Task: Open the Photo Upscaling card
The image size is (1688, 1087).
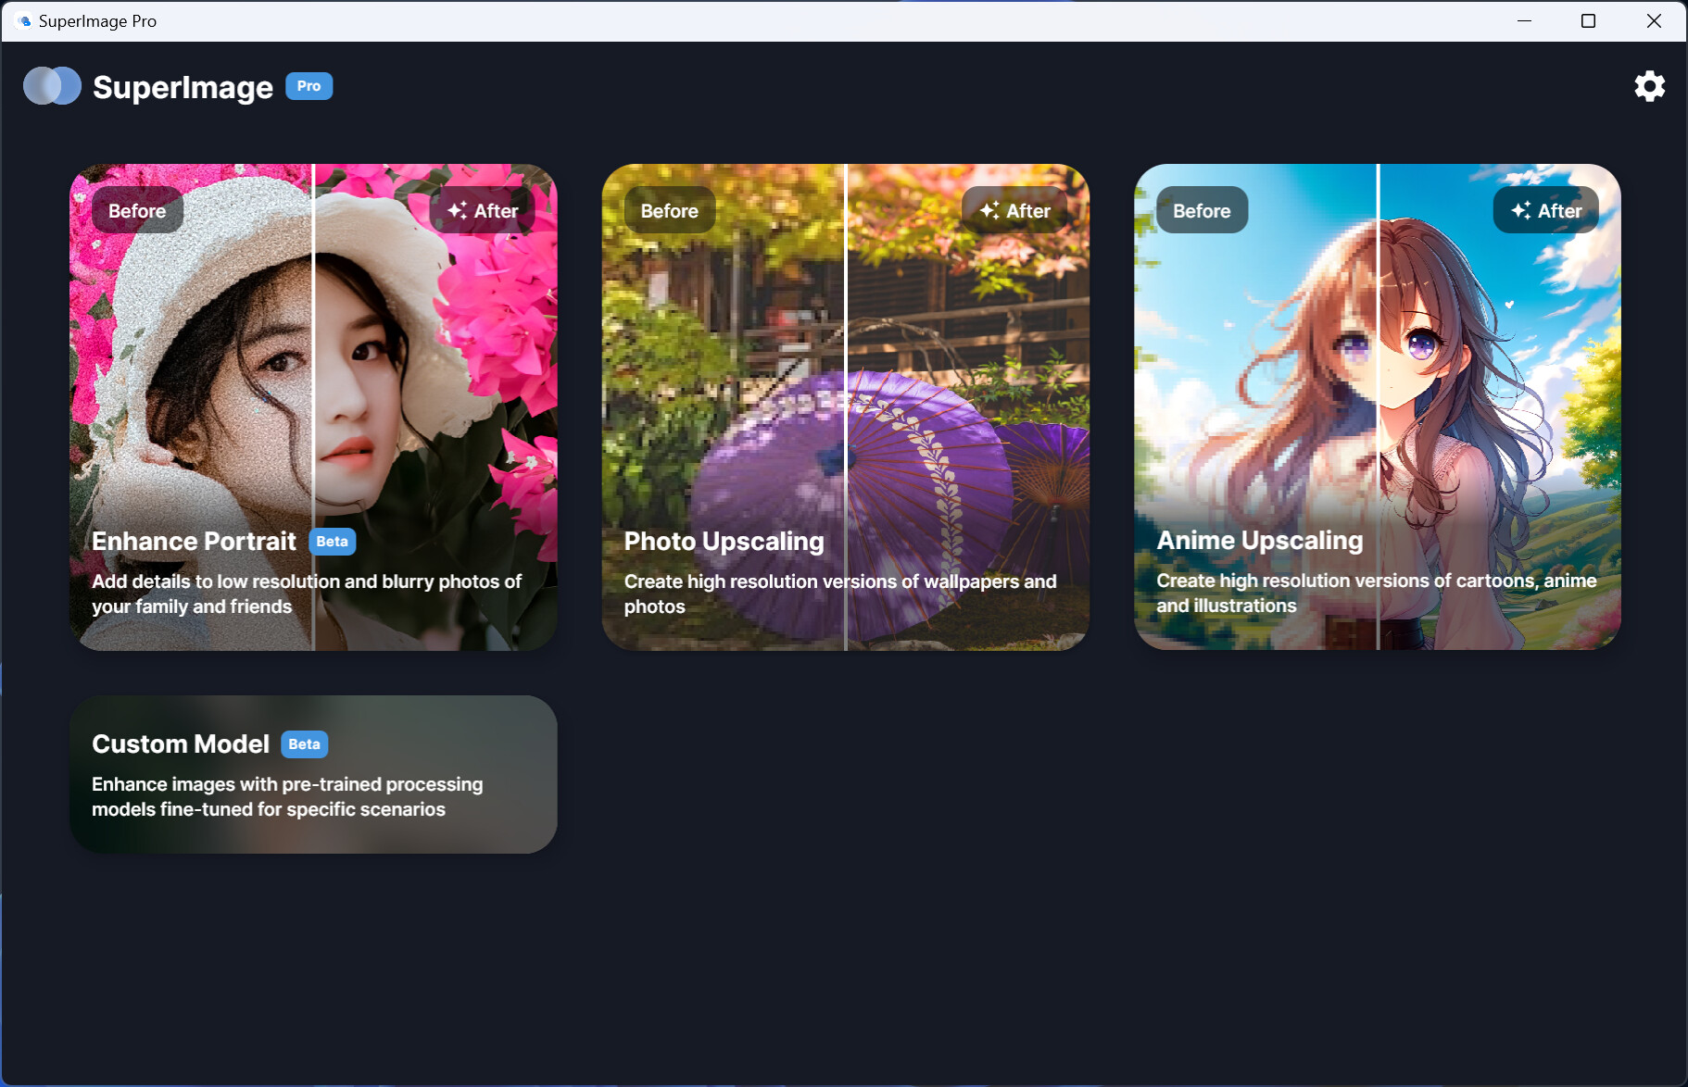Action: coord(845,407)
